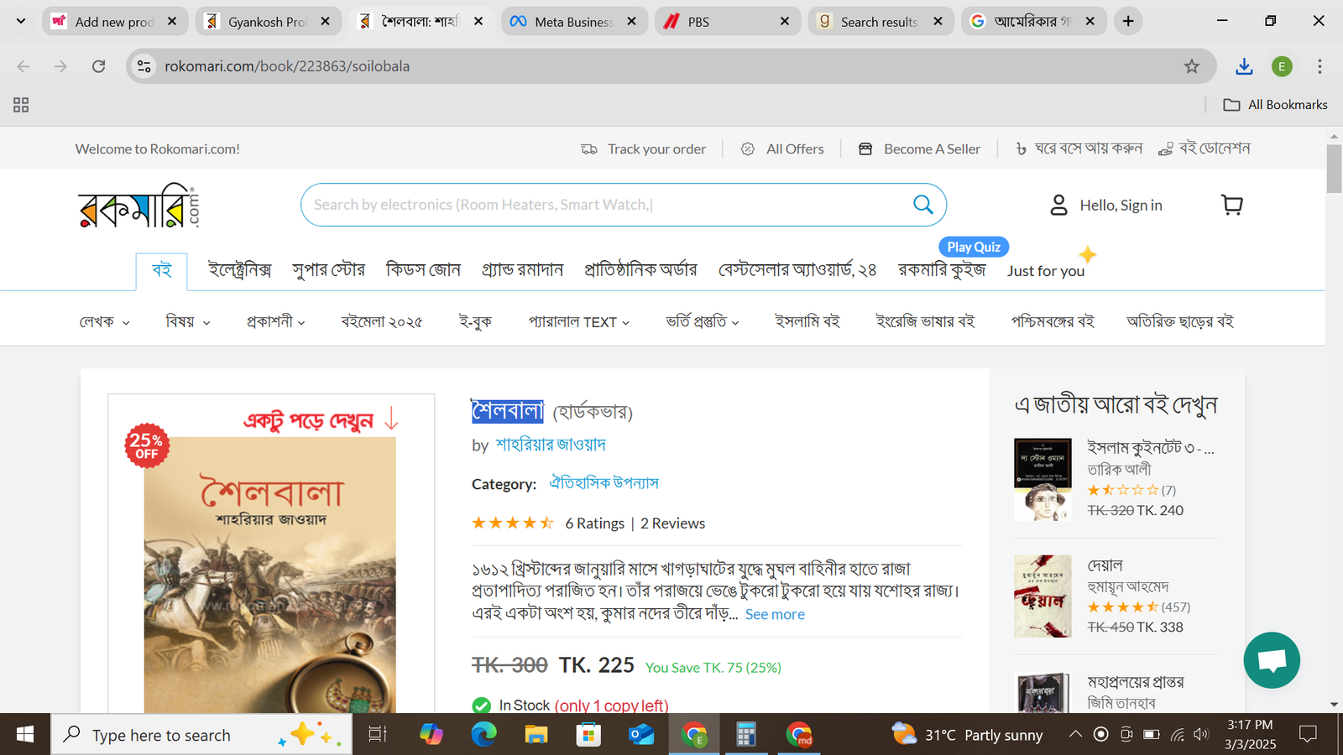
Task: Open the ইসলামি বই link
Action: click(x=807, y=322)
